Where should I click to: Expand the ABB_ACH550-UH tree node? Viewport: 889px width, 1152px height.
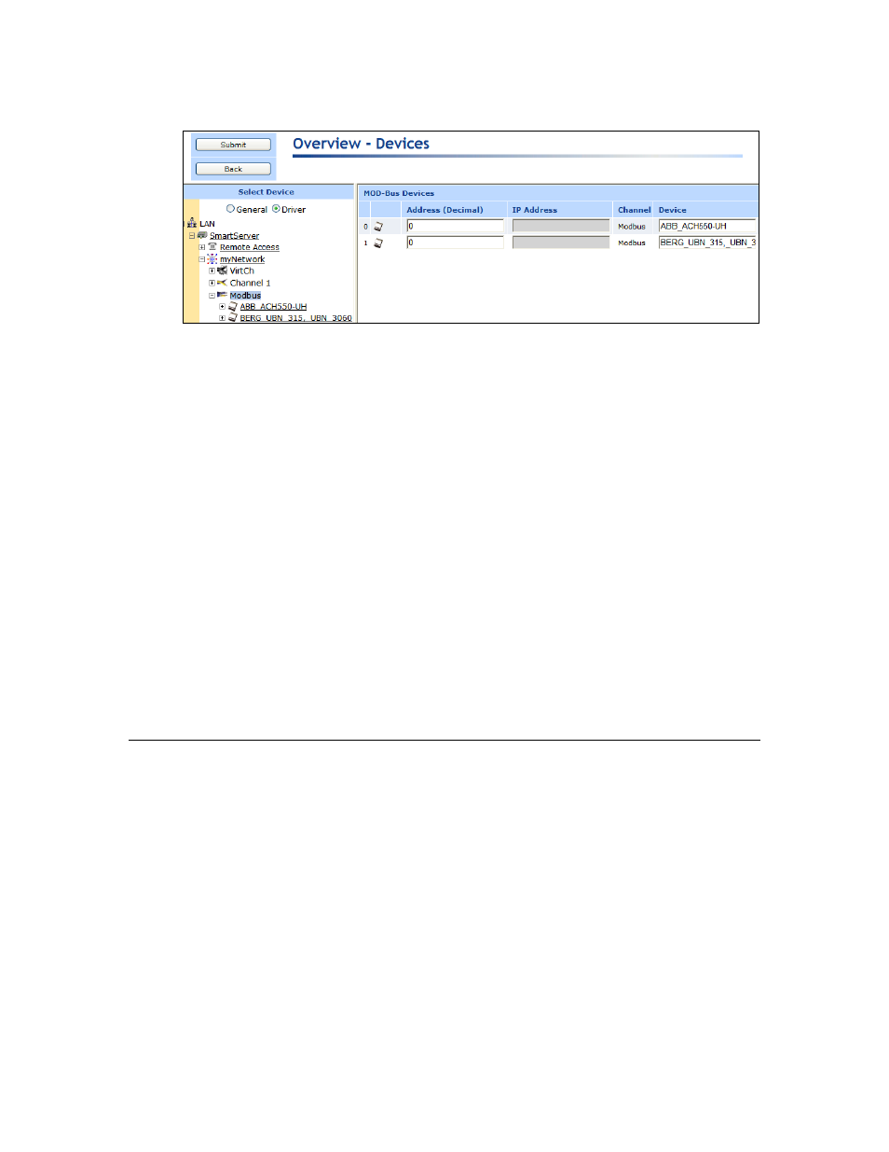222,306
